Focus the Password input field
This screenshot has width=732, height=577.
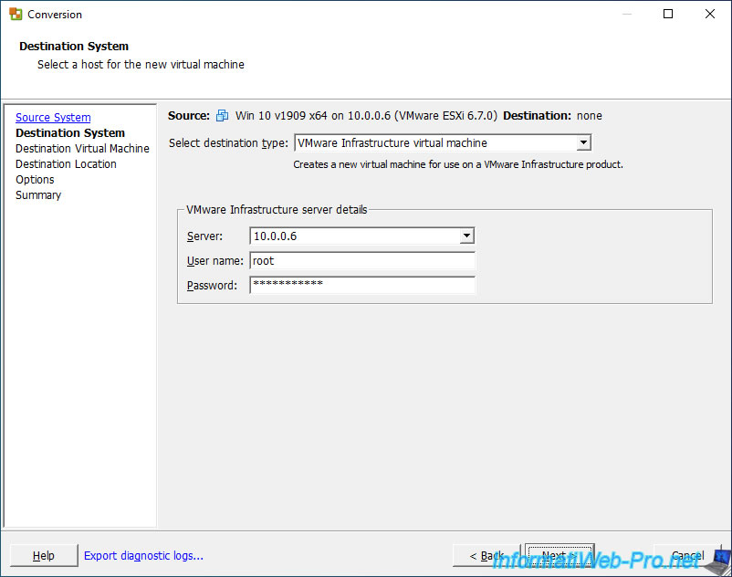pyautogui.click(x=362, y=285)
